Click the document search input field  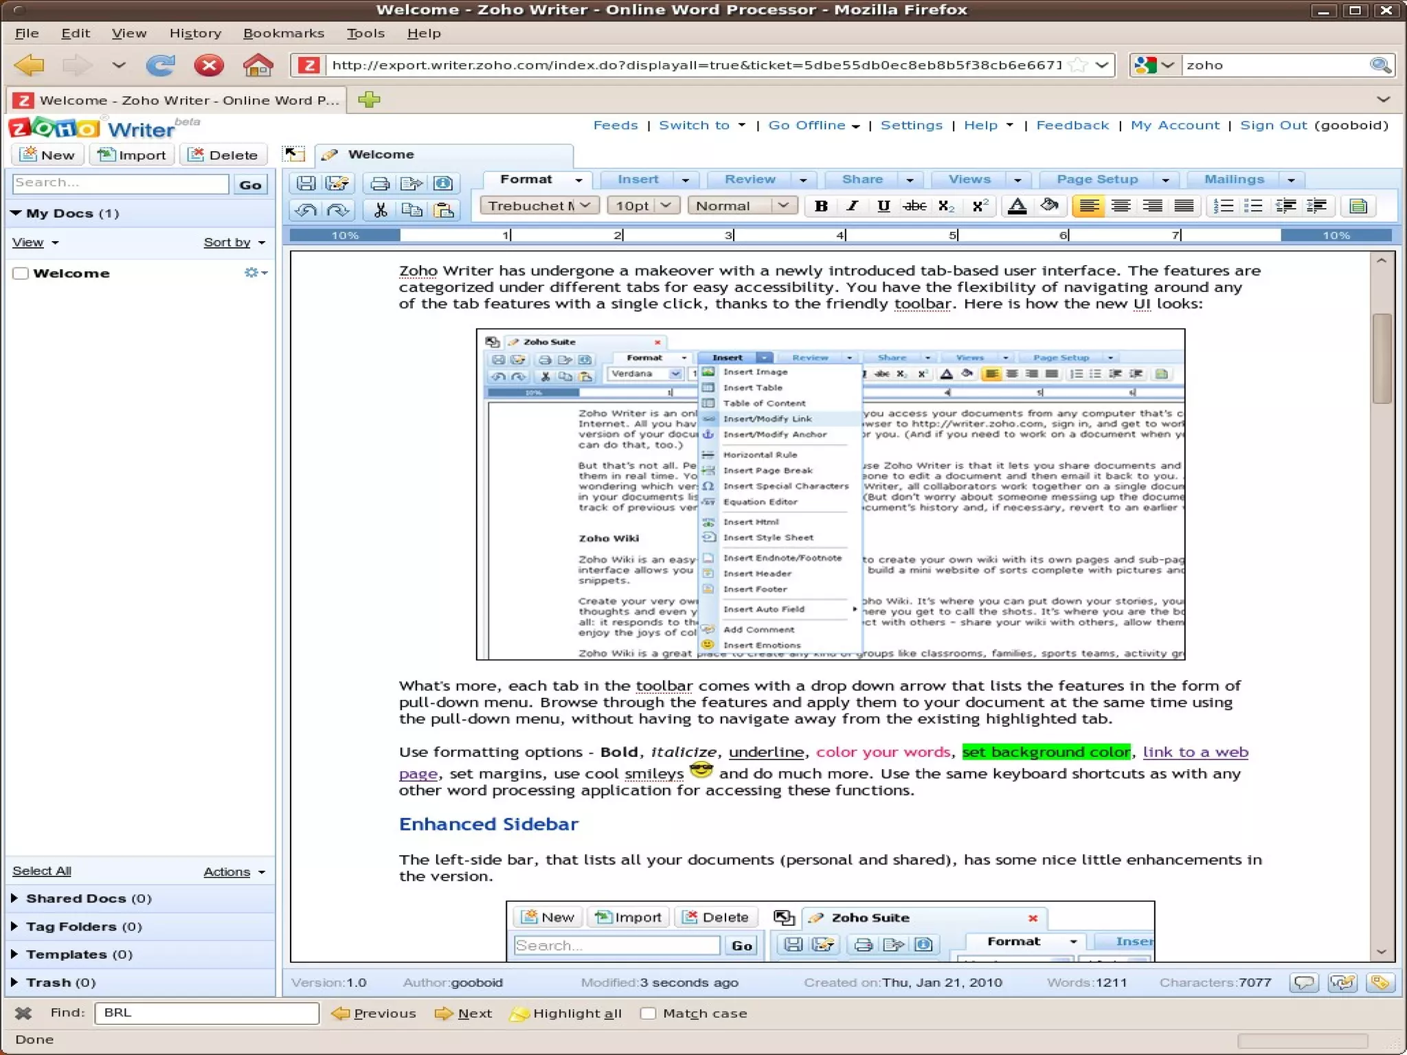point(121,183)
